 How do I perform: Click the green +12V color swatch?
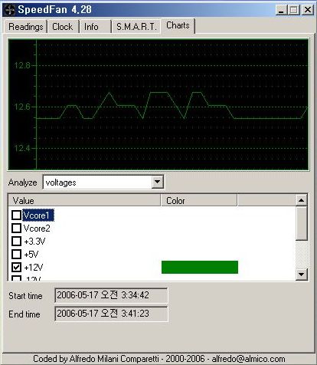click(x=200, y=267)
